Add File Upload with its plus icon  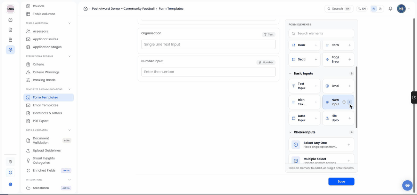[x=350, y=118]
